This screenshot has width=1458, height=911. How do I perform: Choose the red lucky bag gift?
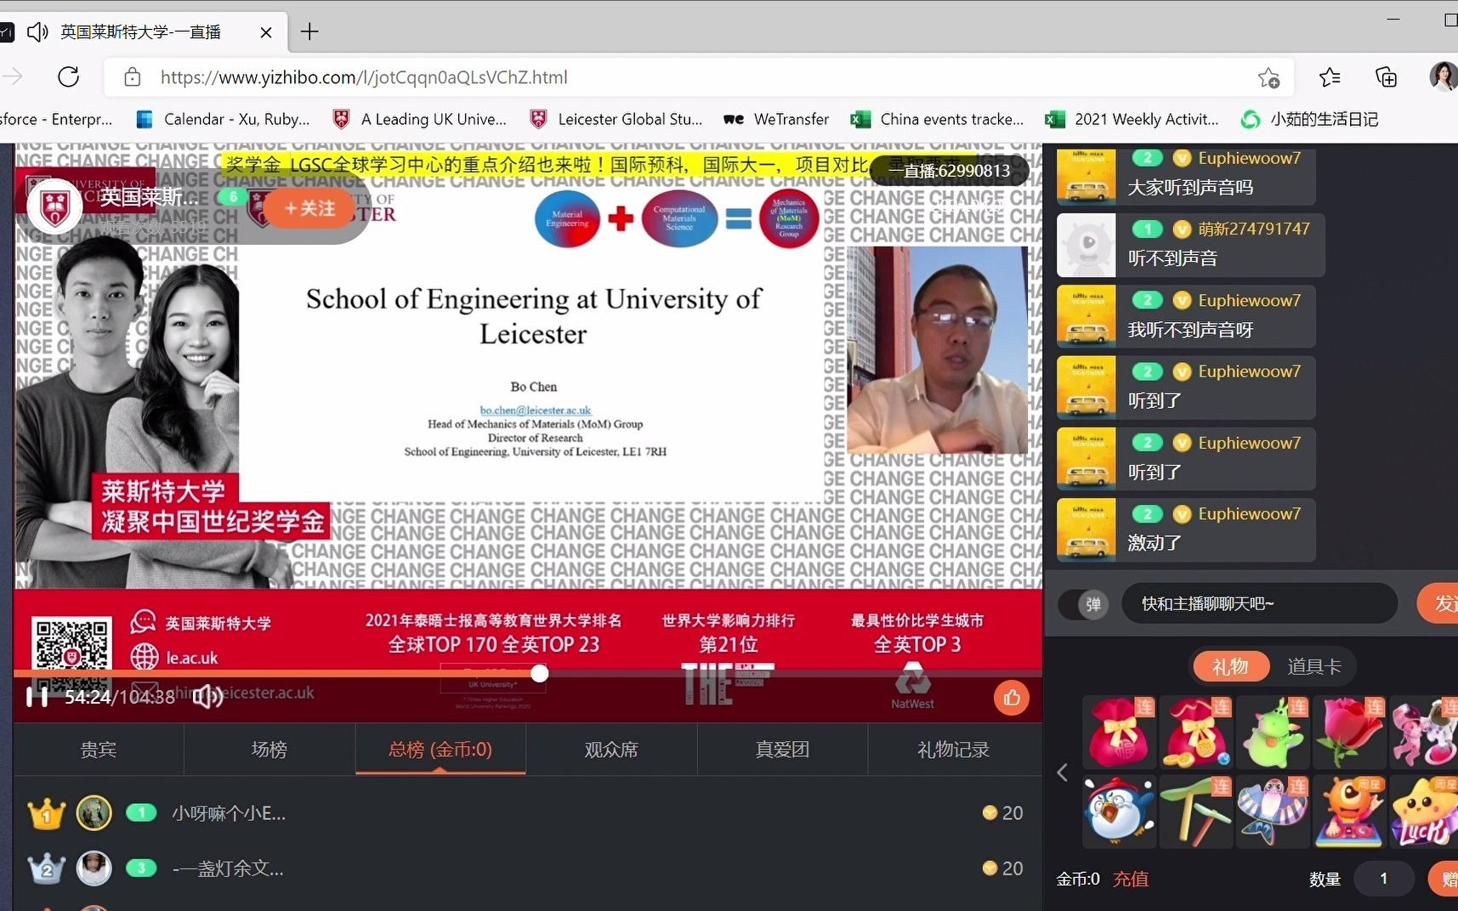click(1119, 733)
